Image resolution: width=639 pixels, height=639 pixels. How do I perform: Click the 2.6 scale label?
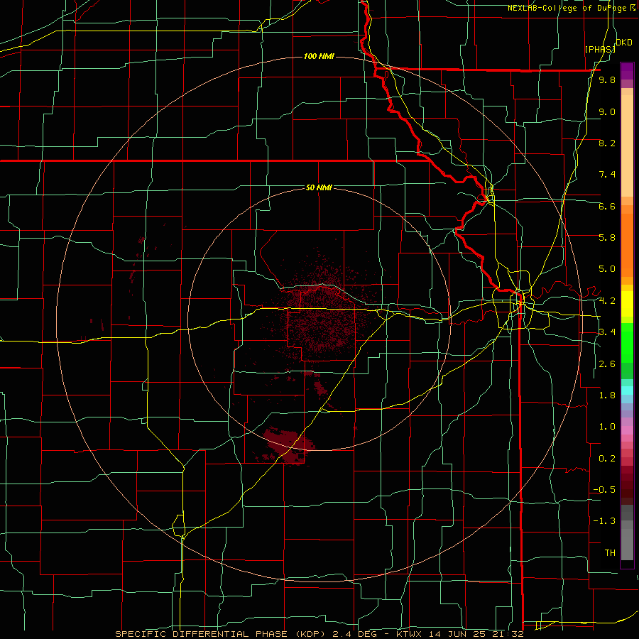click(x=607, y=364)
